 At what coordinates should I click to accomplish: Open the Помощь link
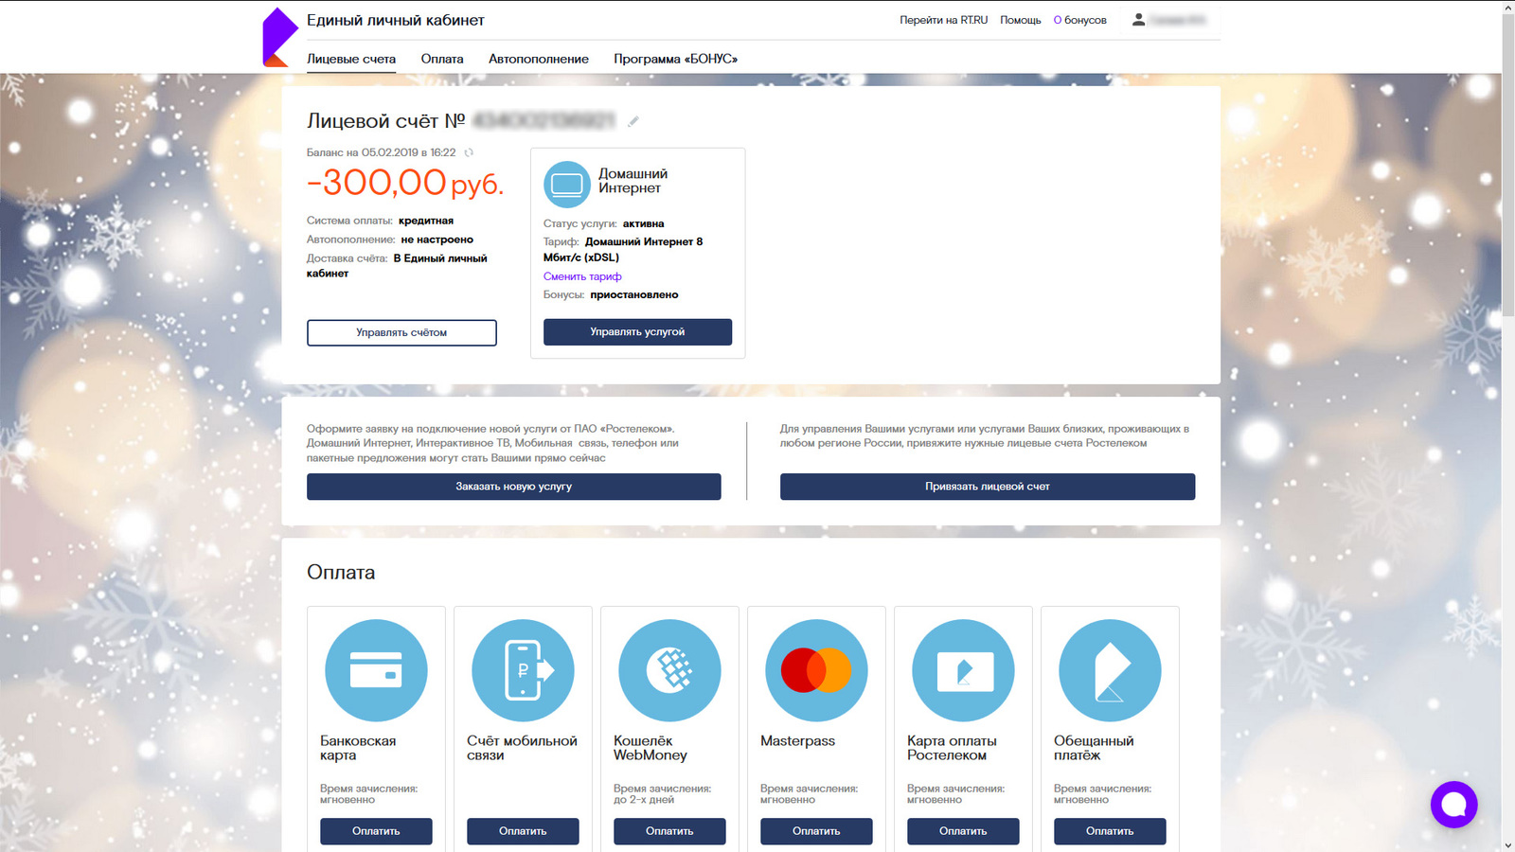click(1021, 20)
